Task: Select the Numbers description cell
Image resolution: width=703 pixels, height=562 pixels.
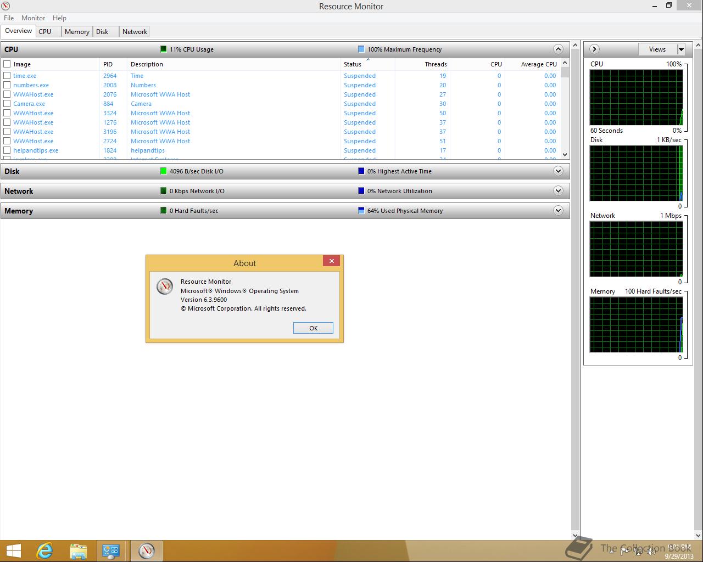Action: 143,85
